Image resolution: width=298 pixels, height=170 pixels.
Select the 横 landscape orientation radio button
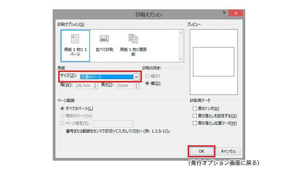(x=147, y=83)
